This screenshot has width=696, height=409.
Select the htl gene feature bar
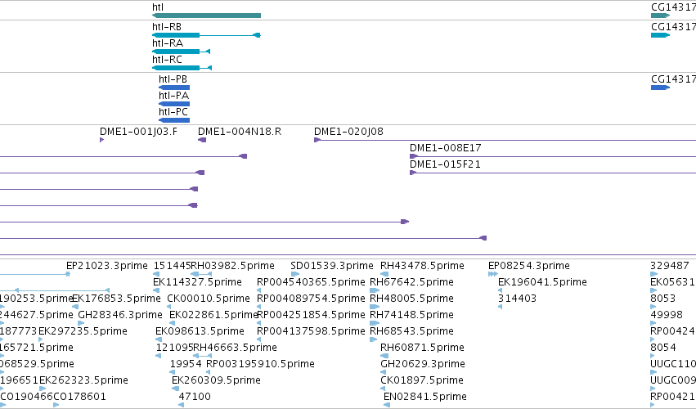pyautogui.click(x=206, y=16)
